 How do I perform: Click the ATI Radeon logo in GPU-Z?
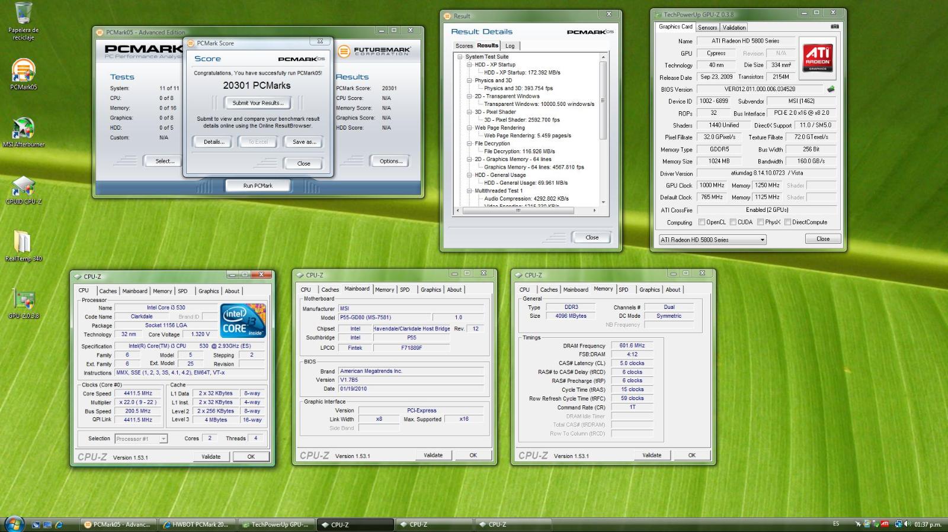(x=817, y=57)
